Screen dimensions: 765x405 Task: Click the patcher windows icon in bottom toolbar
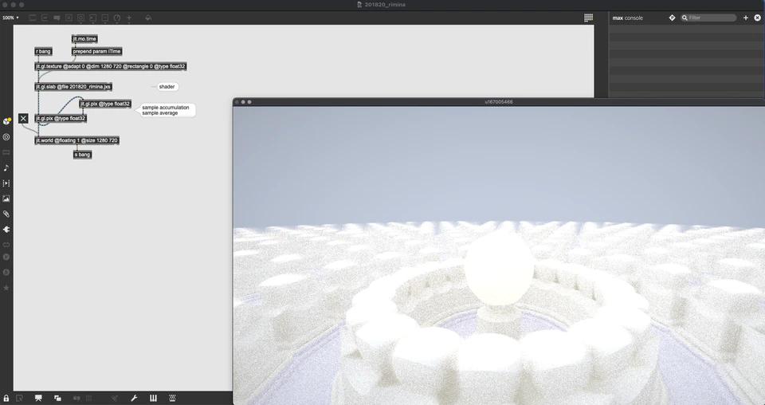[x=57, y=398]
